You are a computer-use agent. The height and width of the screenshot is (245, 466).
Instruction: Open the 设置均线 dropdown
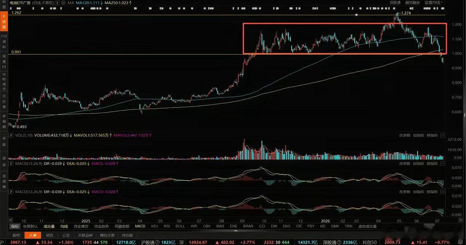point(433,3)
